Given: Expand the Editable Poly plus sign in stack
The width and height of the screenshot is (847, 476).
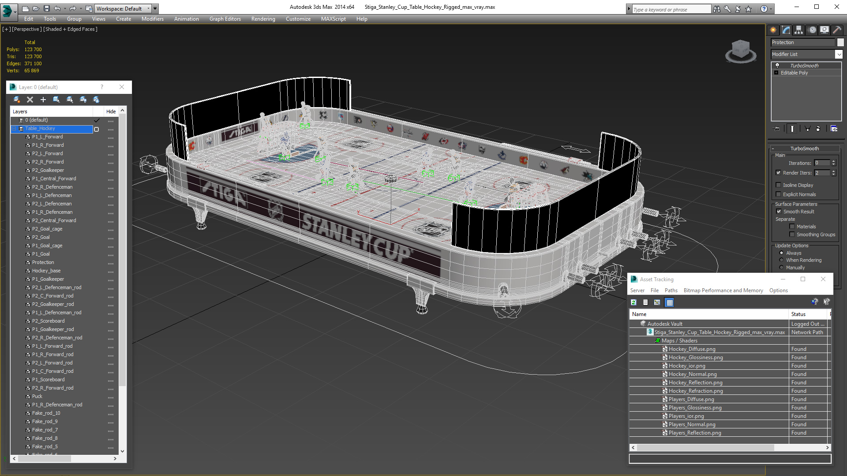Looking at the screenshot, I should coord(776,73).
